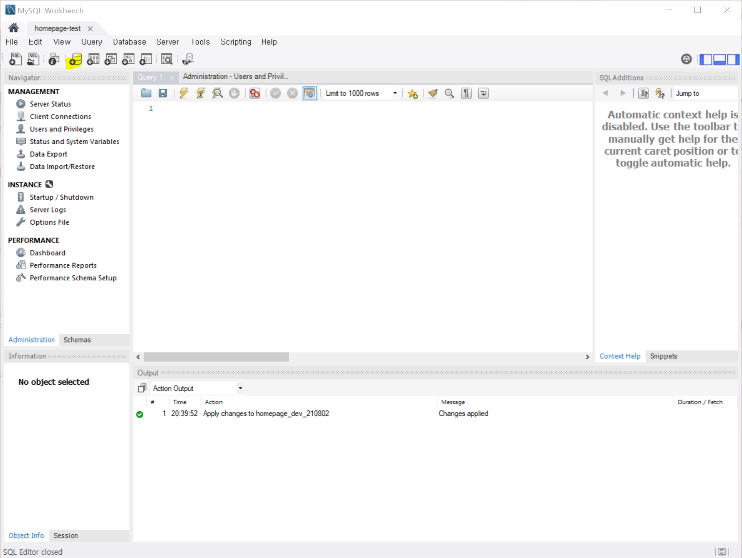Image resolution: width=742 pixels, height=558 pixels.
Task: Create a new table icon
Action: tap(93, 59)
